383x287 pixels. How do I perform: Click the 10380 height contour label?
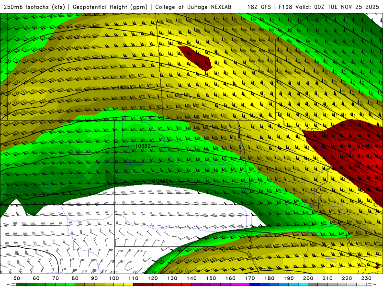143,146
